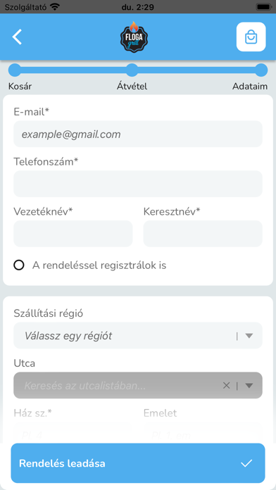Tap the battery indicator icon

[264, 6]
